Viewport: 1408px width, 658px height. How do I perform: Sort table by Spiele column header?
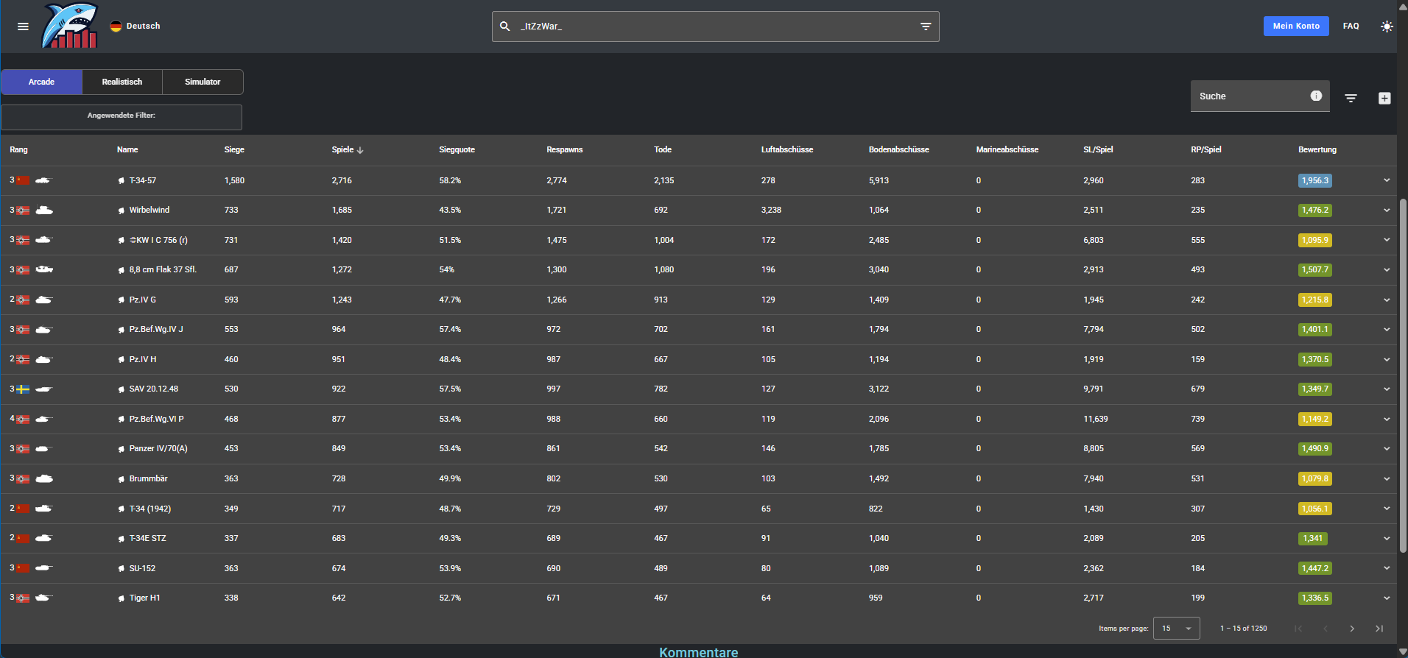click(343, 149)
